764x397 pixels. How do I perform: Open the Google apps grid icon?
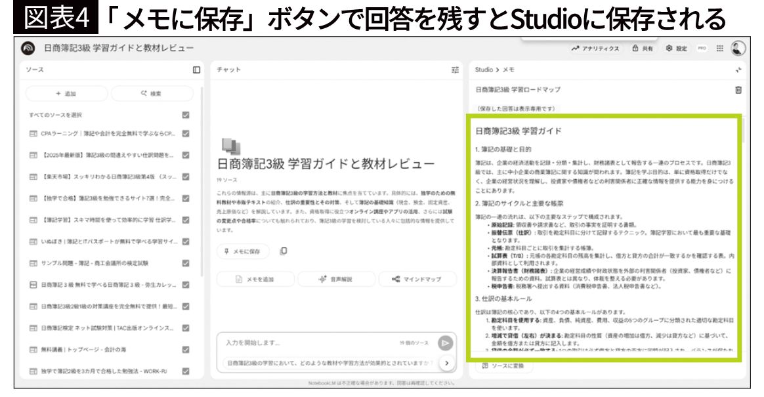click(721, 49)
